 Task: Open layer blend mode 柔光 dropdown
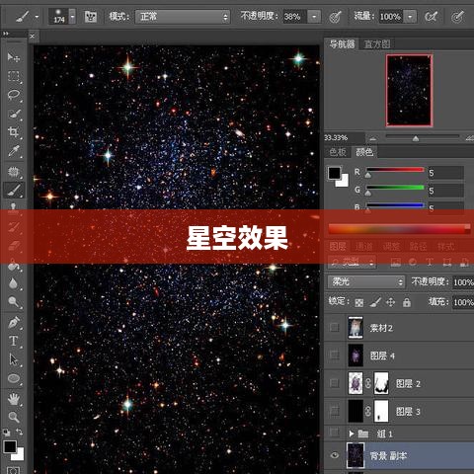coord(366,282)
